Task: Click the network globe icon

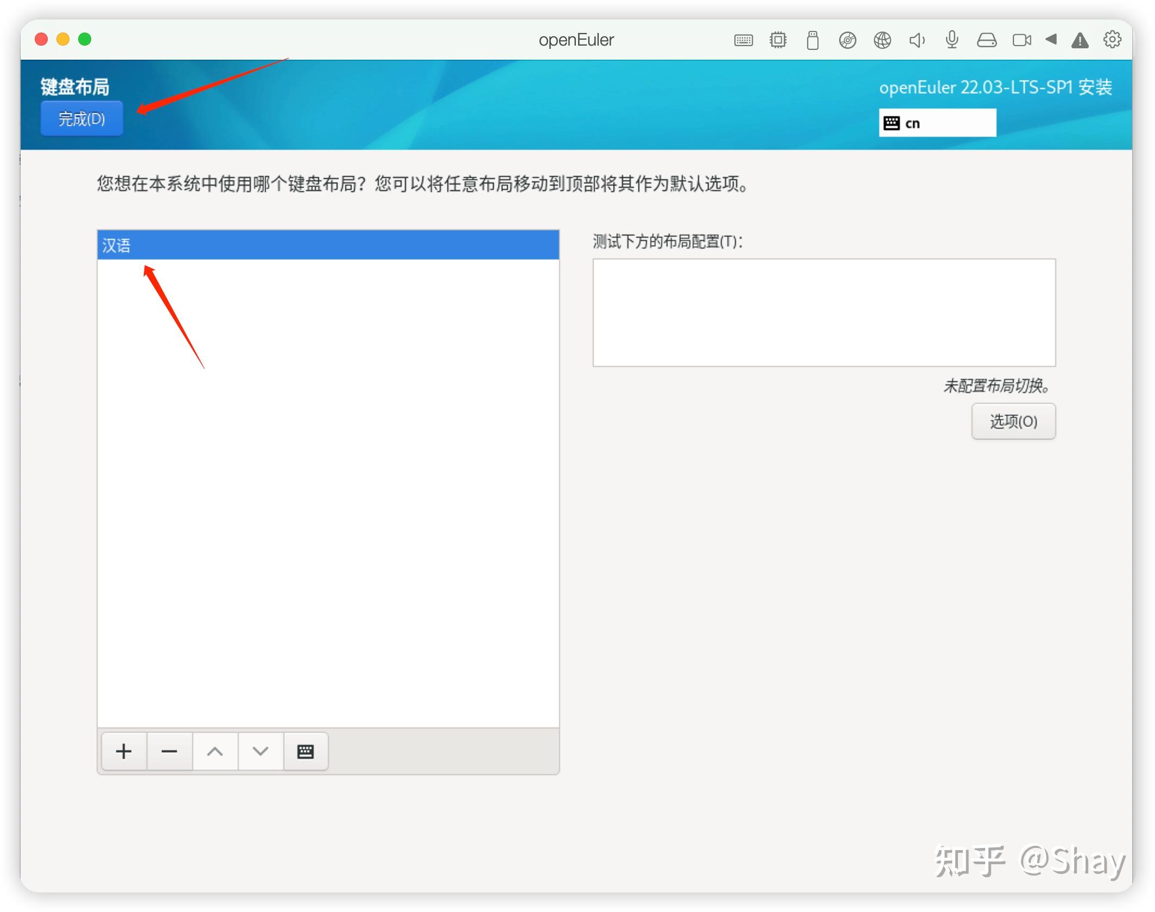Action: (x=882, y=40)
